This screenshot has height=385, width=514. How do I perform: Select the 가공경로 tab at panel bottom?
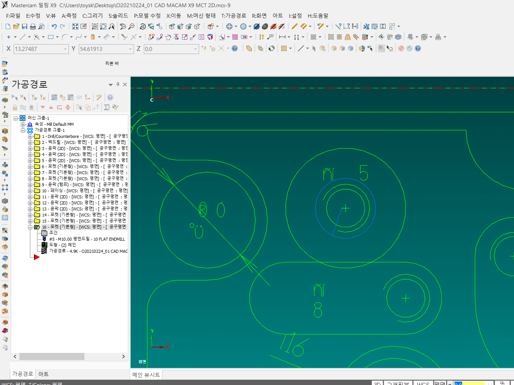click(x=23, y=374)
